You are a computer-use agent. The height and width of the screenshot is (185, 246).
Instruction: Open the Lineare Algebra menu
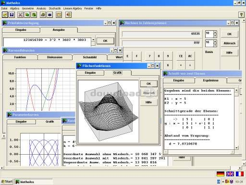pyautogui.click(x=73, y=8)
